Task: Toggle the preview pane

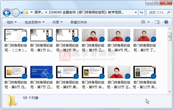Action: coord(157,22)
